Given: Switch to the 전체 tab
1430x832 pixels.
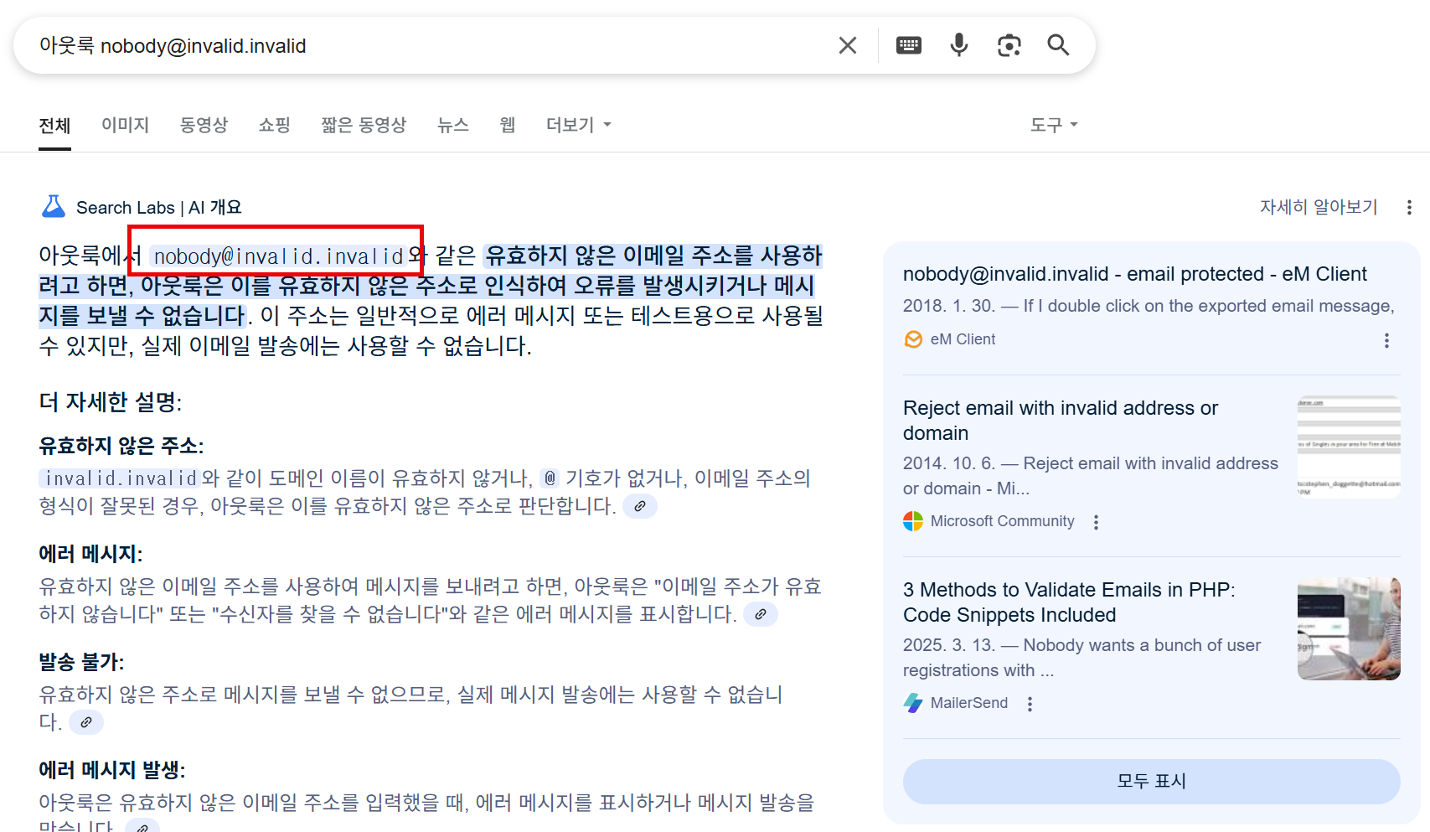Looking at the screenshot, I should [x=54, y=126].
